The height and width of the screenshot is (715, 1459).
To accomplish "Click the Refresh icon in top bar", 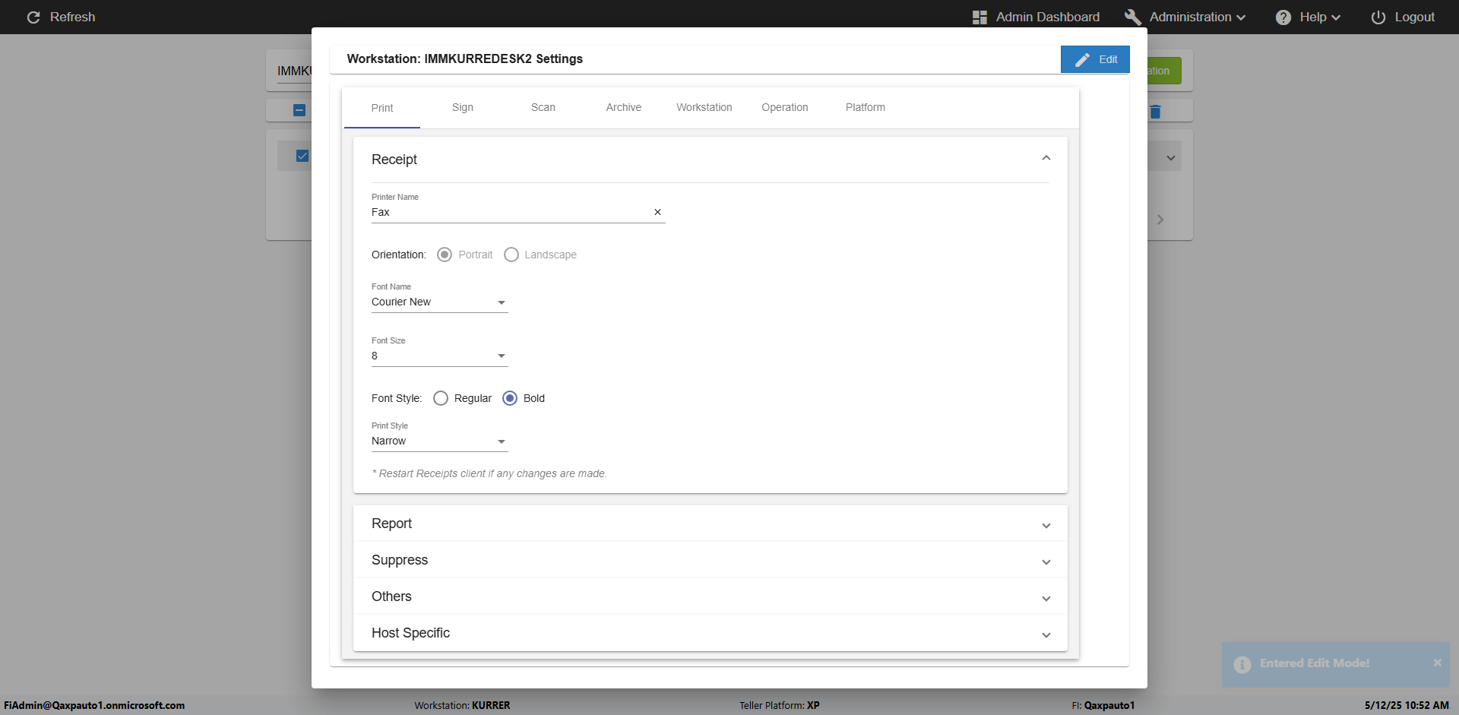I will tap(33, 17).
